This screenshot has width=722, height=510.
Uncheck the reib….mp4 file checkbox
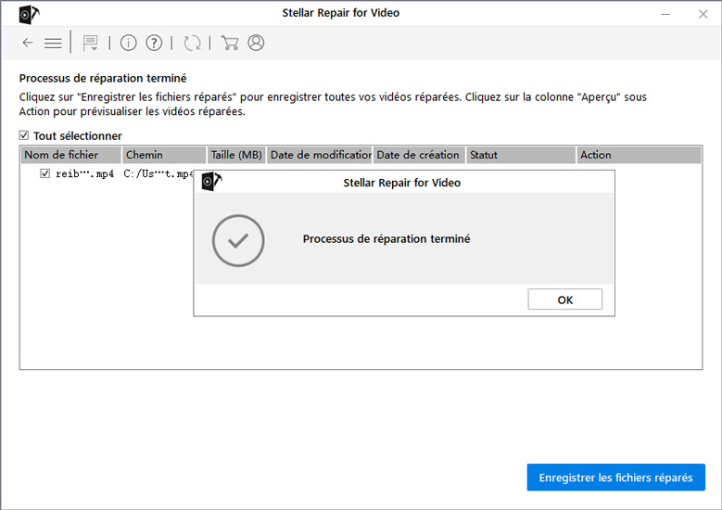44,173
